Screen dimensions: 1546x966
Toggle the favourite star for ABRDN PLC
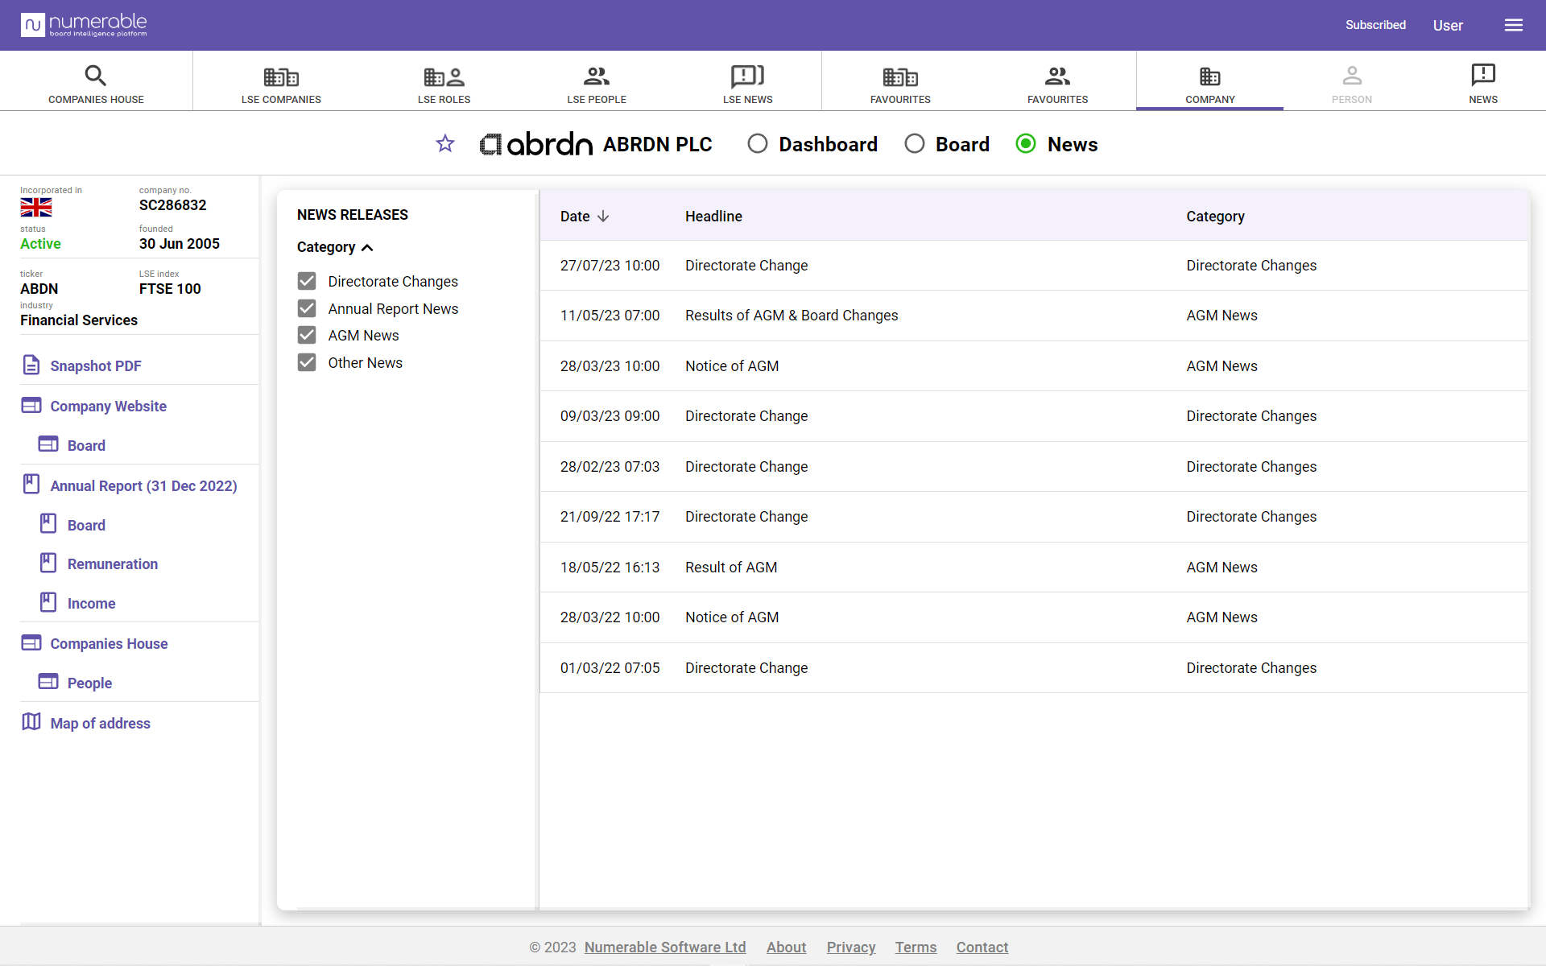pyautogui.click(x=445, y=143)
